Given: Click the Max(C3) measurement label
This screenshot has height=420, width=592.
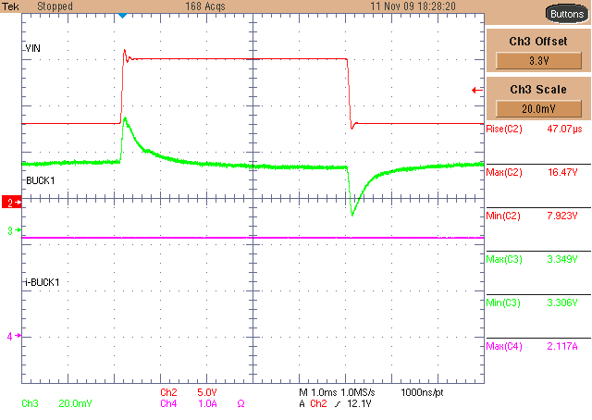Looking at the screenshot, I should tap(504, 259).
